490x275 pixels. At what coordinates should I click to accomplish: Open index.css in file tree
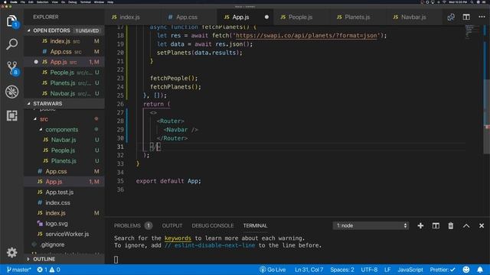[64, 202]
